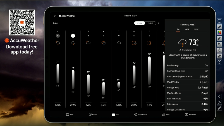Viewport: 224px width, 126px height.
Task: Click the 56% precipitation value
Action: point(58,105)
